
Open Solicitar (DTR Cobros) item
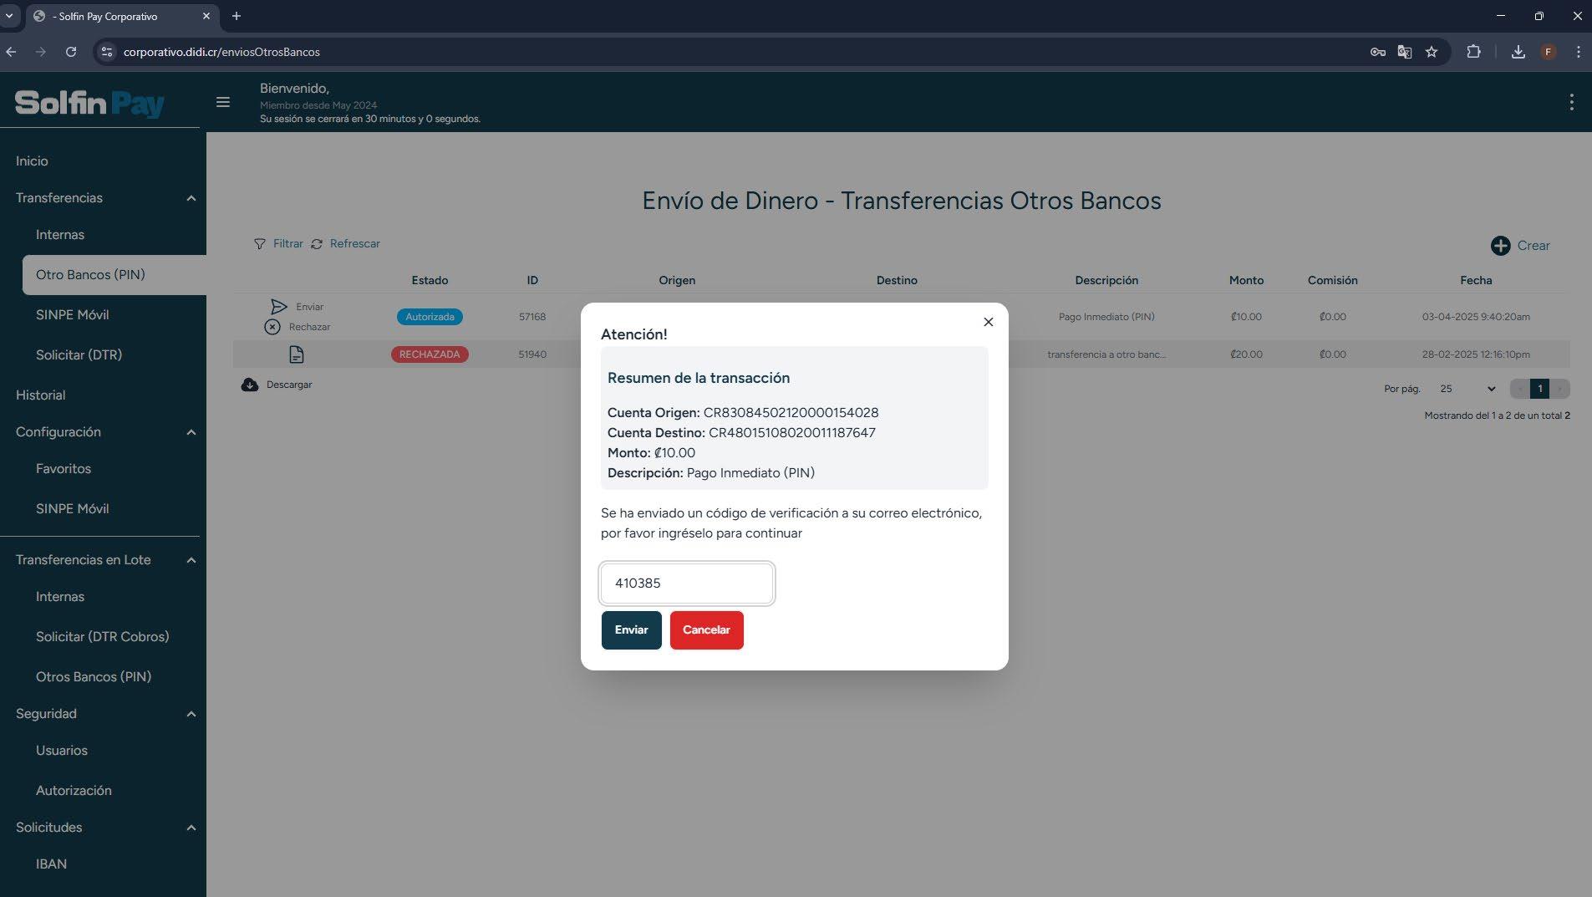click(x=102, y=637)
